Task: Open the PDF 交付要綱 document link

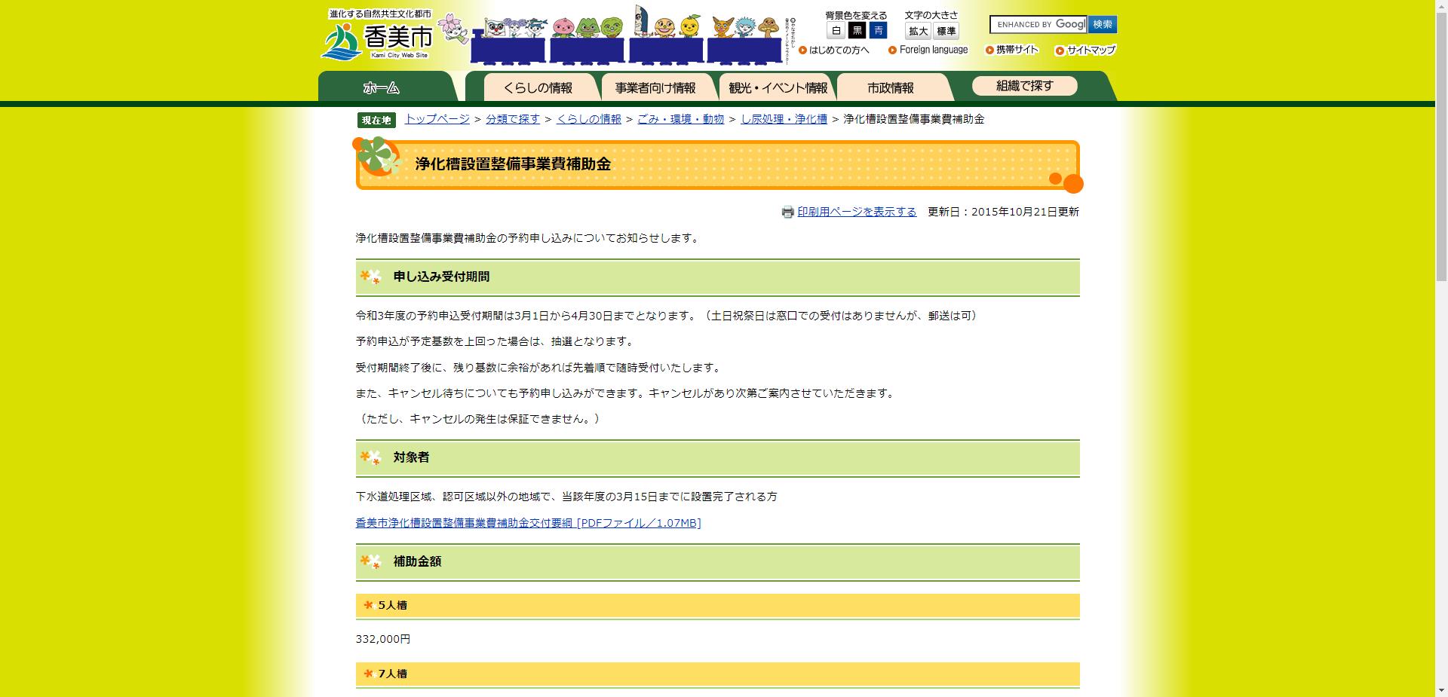Action: click(x=528, y=522)
